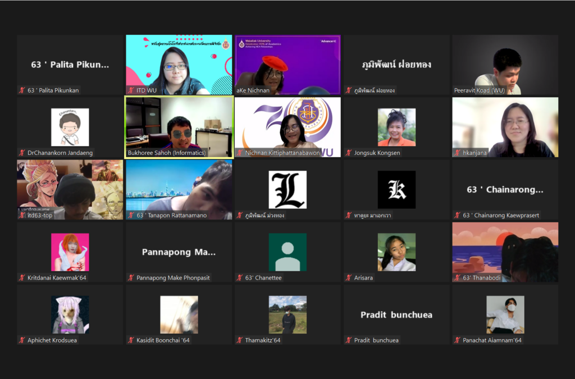Click aKe Nichnan's video with red beret

(287, 63)
